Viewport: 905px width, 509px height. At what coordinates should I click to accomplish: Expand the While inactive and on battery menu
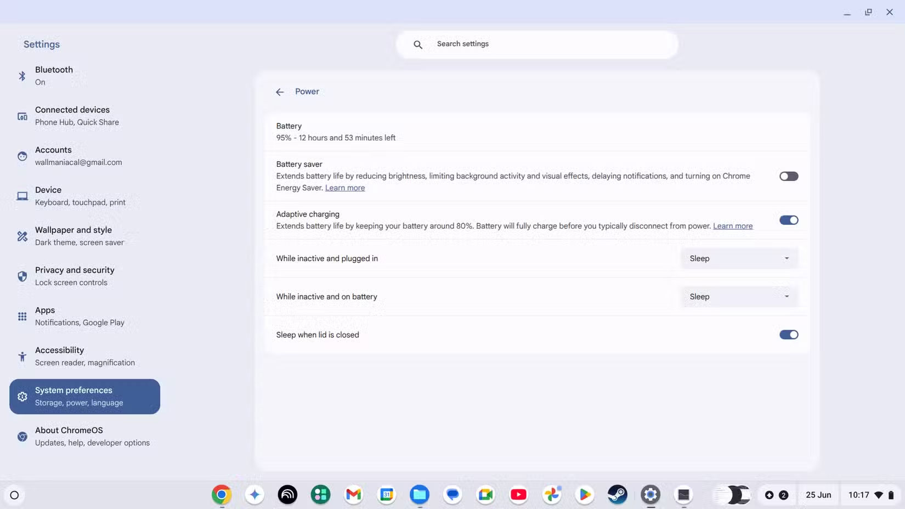pos(739,296)
